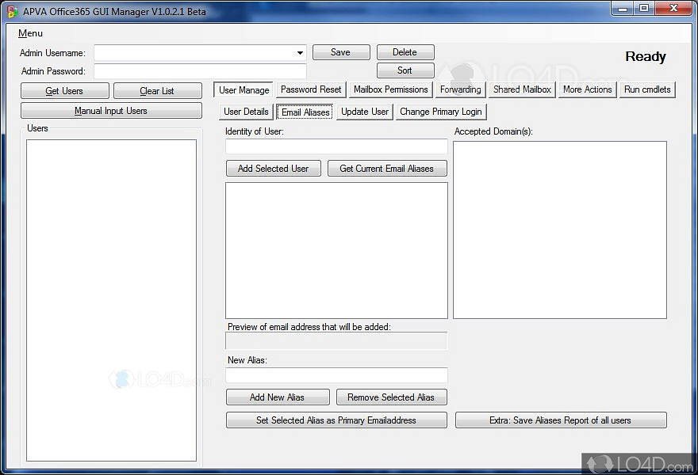This screenshot has height=475, width=698.
Task: Open the Change Primary Login tab
Action: [440, 112]
